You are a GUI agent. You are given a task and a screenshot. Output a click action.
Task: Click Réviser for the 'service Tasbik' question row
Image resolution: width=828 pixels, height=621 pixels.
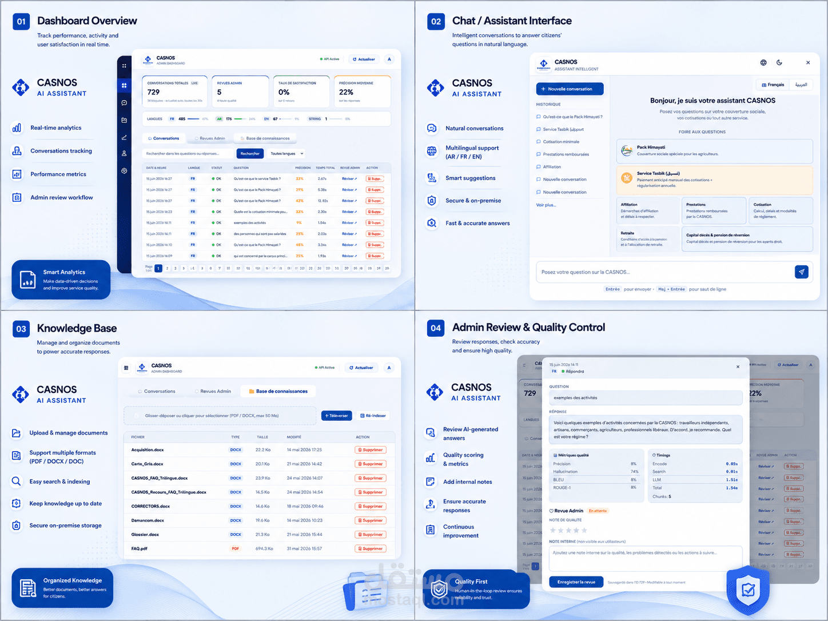click(349, 179)
